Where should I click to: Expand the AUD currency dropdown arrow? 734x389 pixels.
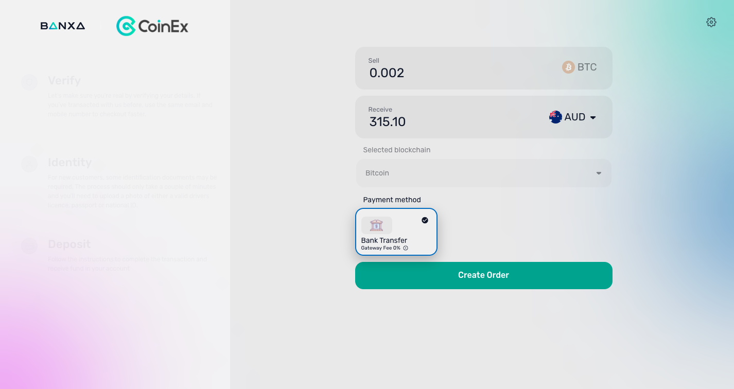click(x=593, y=117)
